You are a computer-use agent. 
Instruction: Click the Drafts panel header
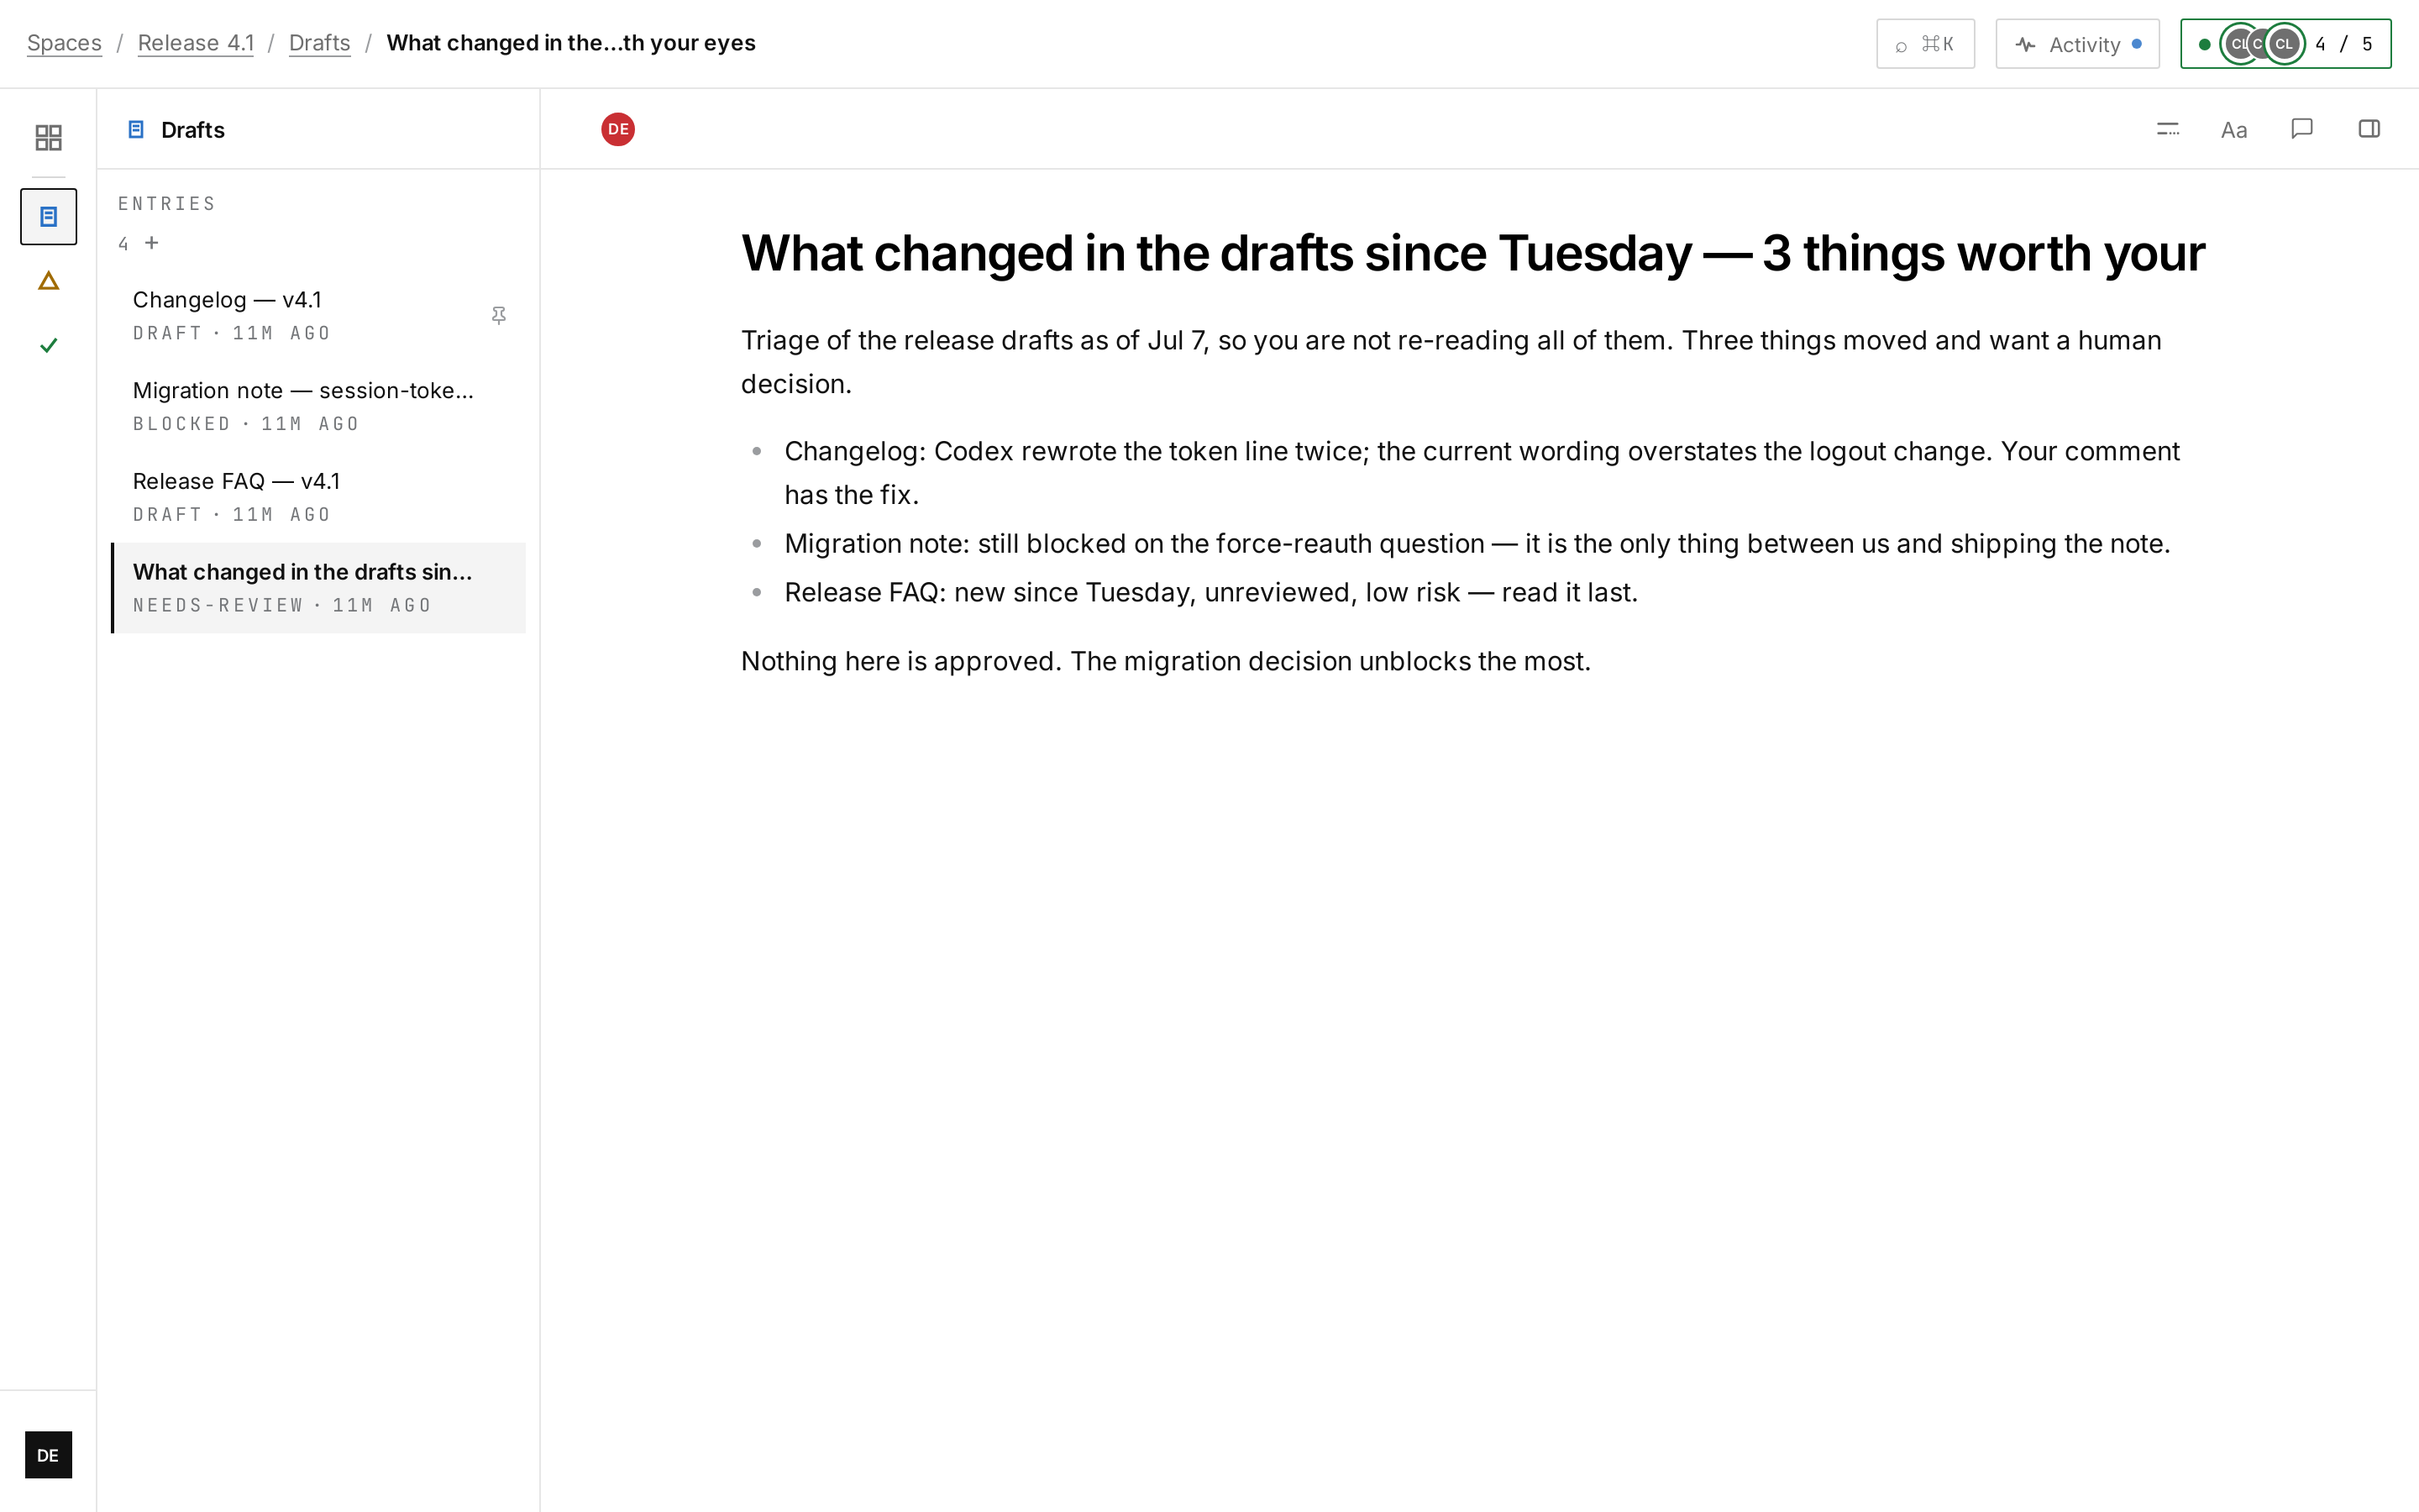coord(317,130)
